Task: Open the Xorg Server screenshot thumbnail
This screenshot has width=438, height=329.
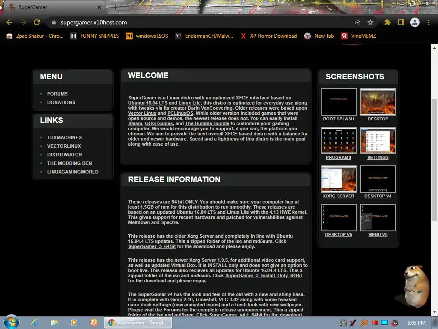Action: 339,179
